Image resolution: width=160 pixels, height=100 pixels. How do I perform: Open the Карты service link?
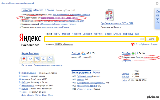coord(57,34)
